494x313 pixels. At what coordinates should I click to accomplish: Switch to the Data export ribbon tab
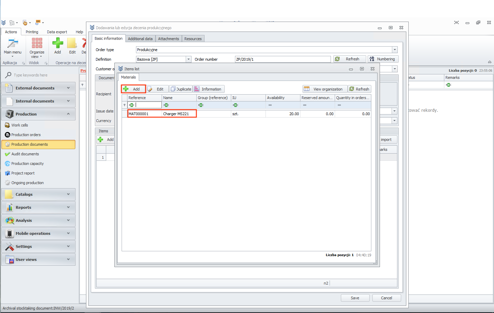point(57,32)
